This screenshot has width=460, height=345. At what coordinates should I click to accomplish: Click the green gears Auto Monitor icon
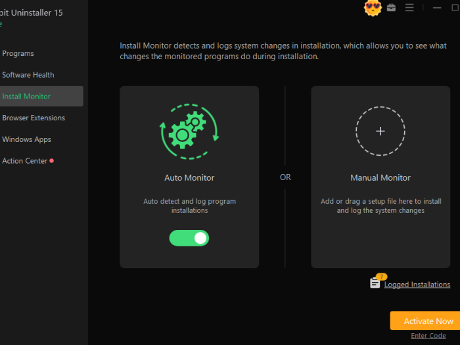[x=189, y=131]
